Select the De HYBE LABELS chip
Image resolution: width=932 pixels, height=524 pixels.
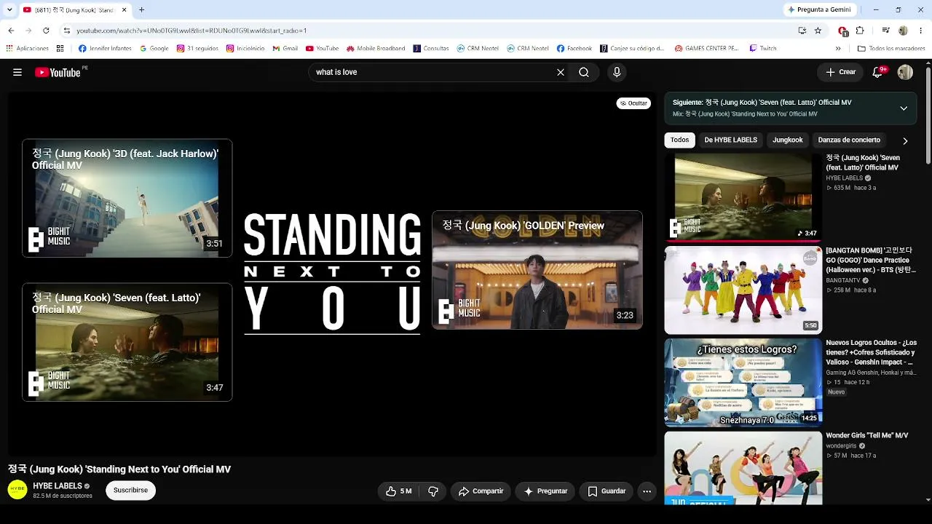(x=730, y=140)
